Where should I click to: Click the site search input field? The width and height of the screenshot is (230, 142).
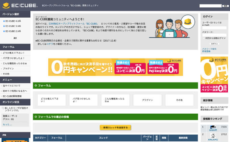[x=210, y=6]
